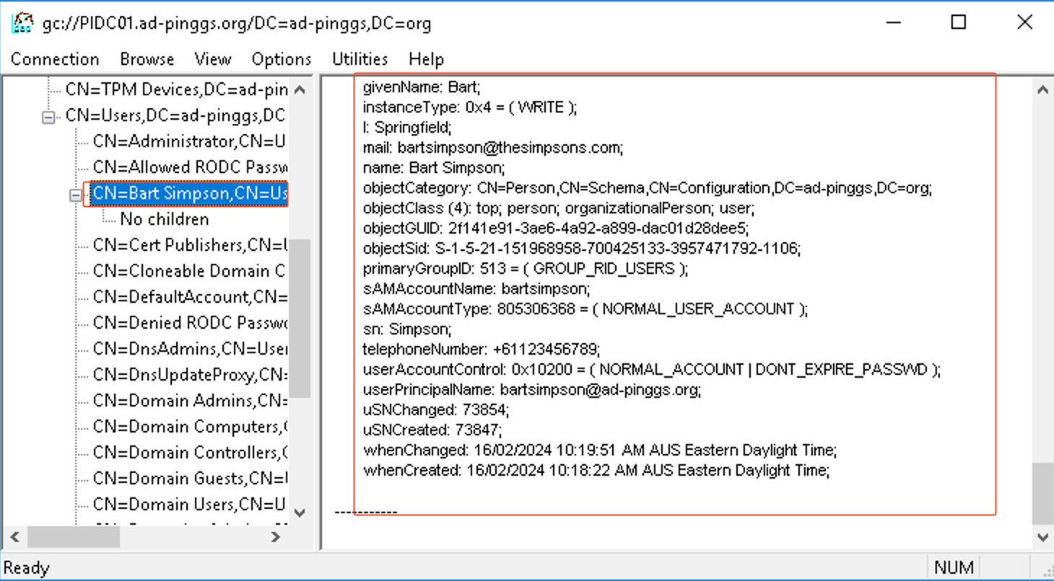Select CN=Domain Admins tree entry
The height and width of the screenshot is (581, 1054).
(x=189, y=401)
